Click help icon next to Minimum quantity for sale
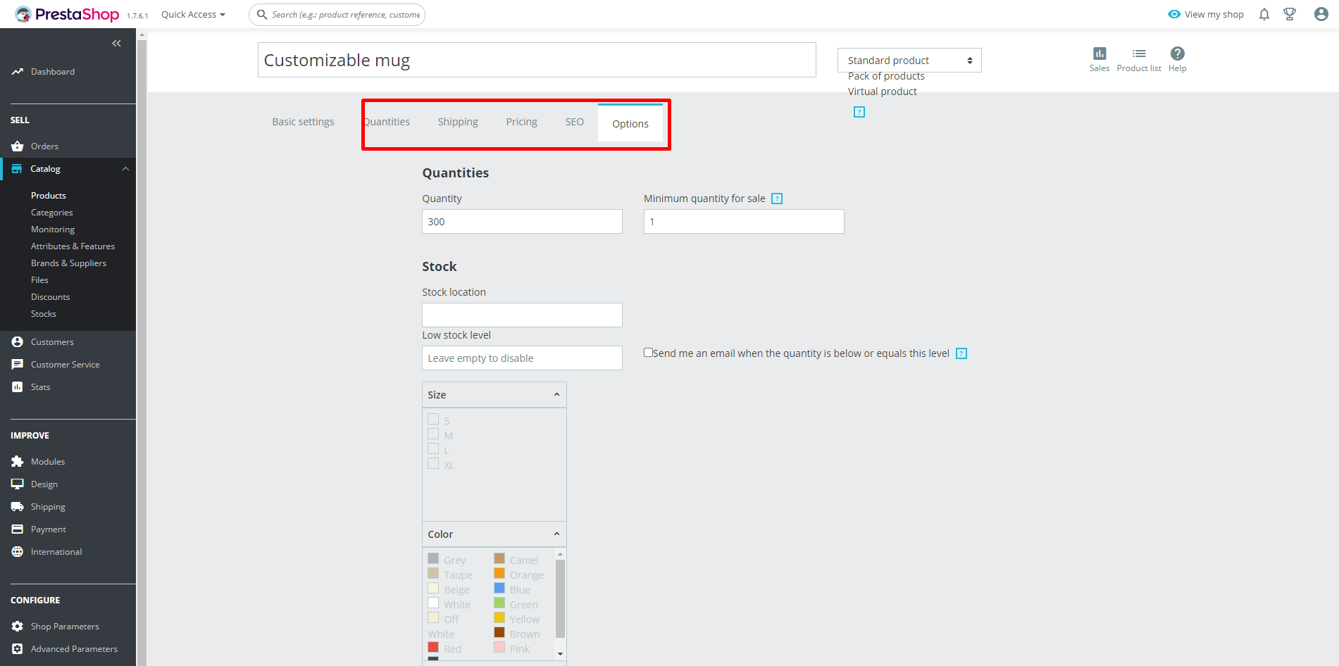Image resolution: width=1339 pixels, height=666 pixels. pos(777,199)
